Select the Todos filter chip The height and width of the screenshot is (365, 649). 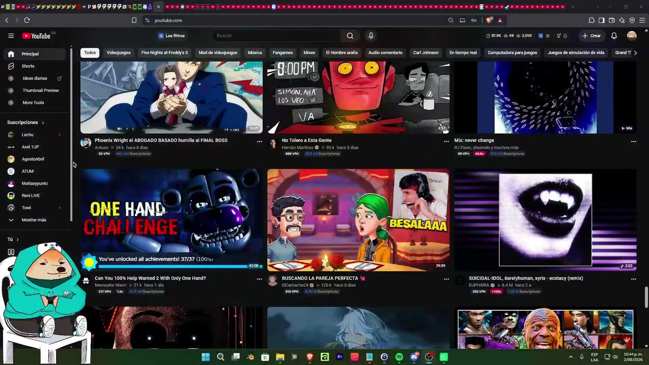coord(90,53)
